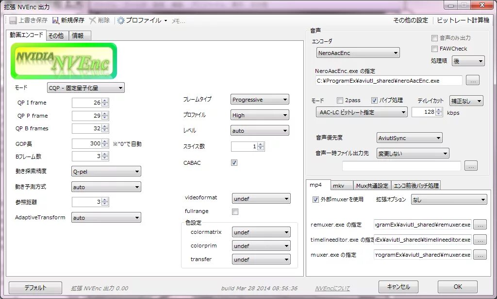Click the Bフレーム数 spinner arrows
This screenshot has width=497, height=299.
coord(105,156)
